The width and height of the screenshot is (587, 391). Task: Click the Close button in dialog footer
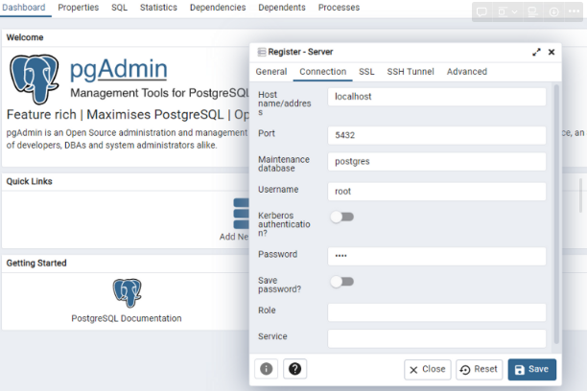(428, 369)
